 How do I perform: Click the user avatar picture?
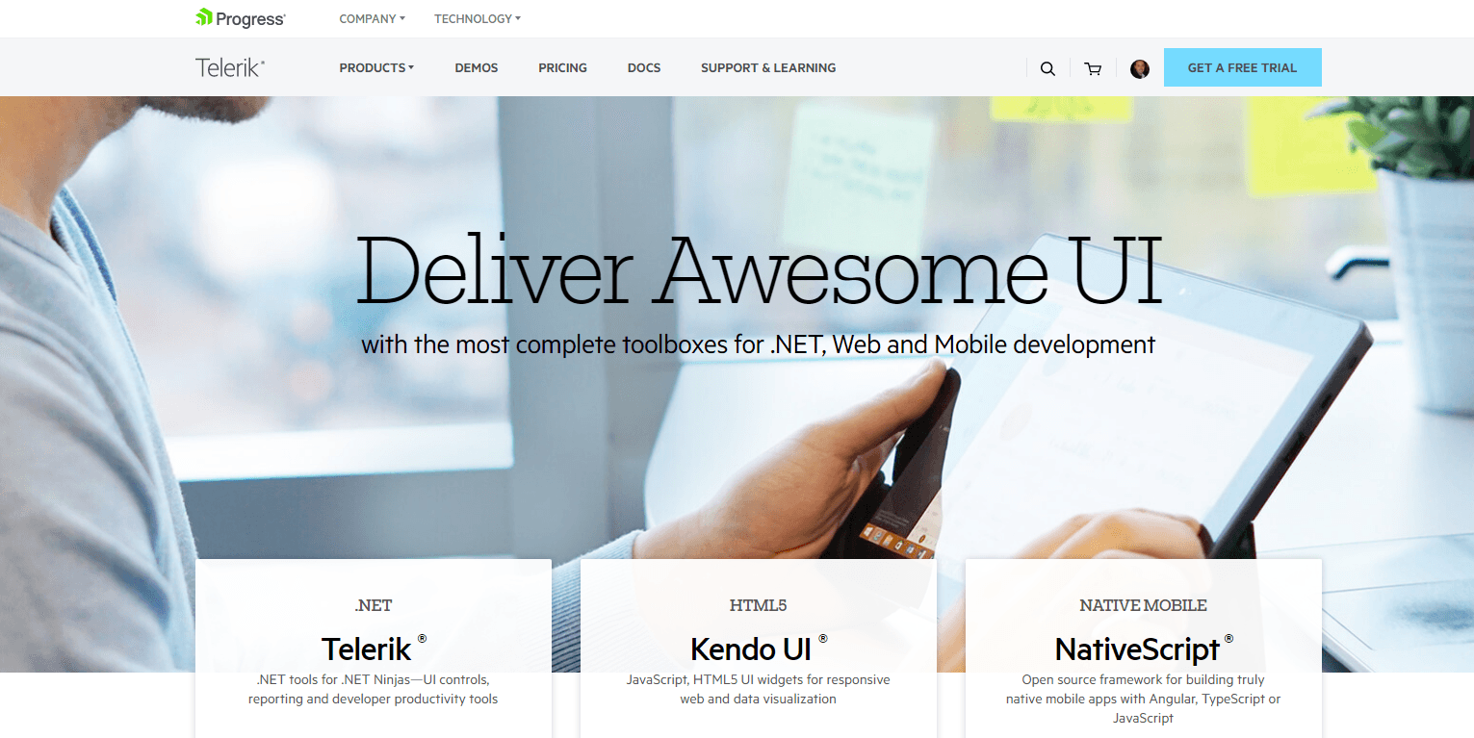tap(1140, 68)
